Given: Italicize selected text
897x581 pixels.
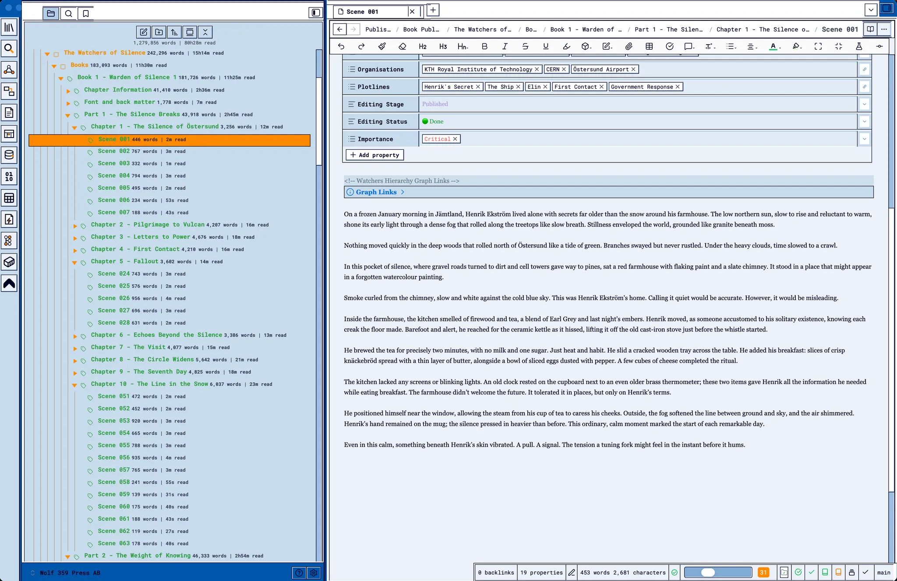Looking at the screenshot, I should (x=505, y=46).
